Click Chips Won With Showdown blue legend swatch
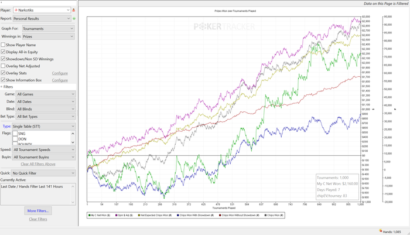410x235 pixels. pyautogui.click(x=178, y=215)
